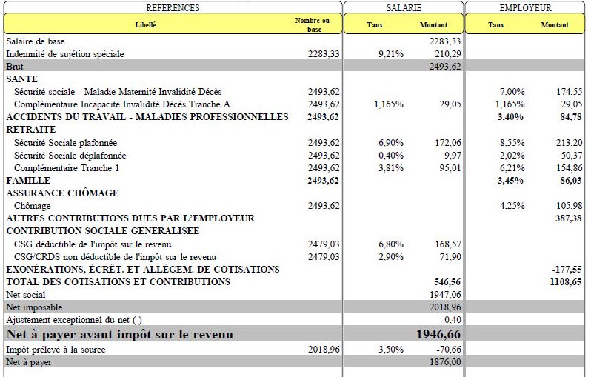Click the REFERENCES section header

(x=173, y=7)
